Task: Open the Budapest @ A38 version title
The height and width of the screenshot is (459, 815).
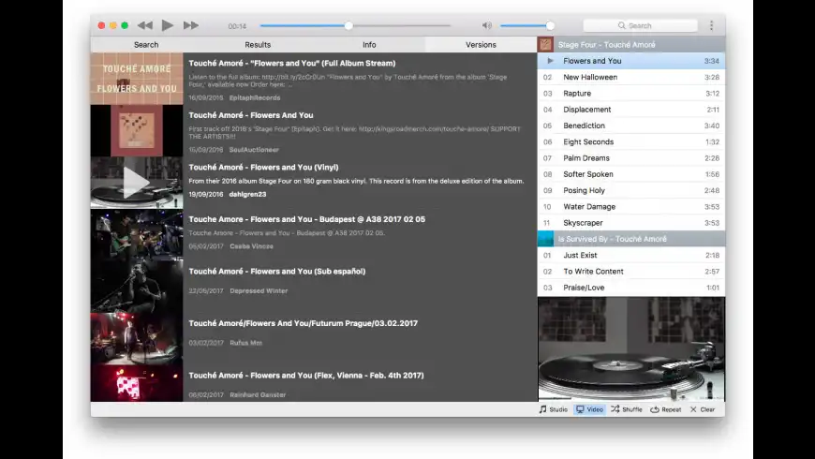Action: point(306,219)
